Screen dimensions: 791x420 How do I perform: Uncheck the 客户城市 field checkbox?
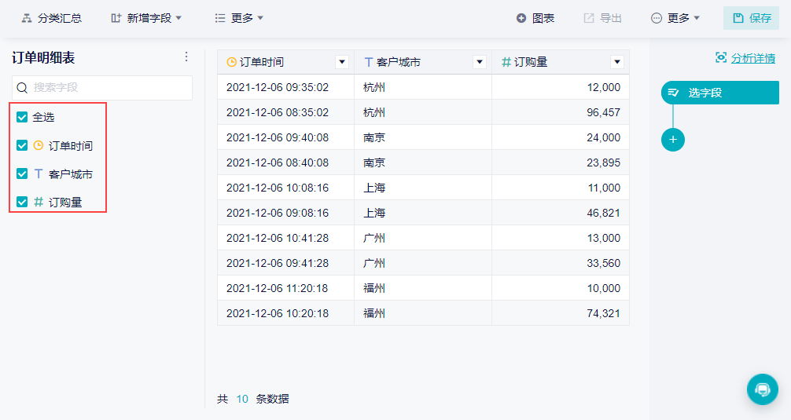coord(22,173)
